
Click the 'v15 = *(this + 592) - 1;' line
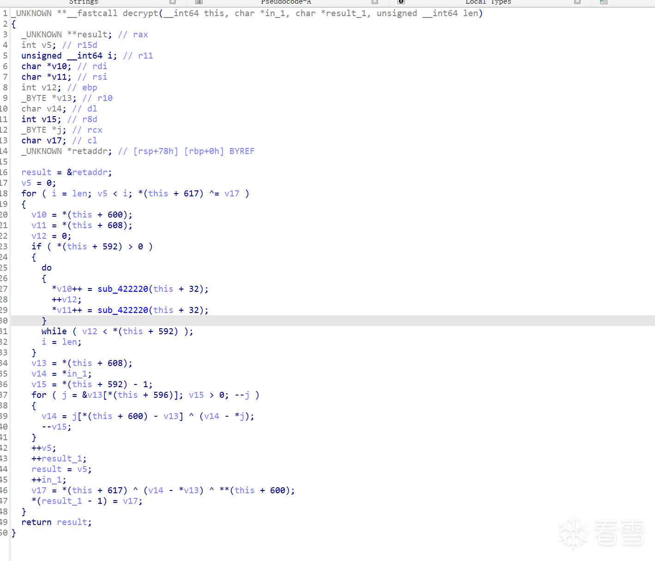coord(92,384)
